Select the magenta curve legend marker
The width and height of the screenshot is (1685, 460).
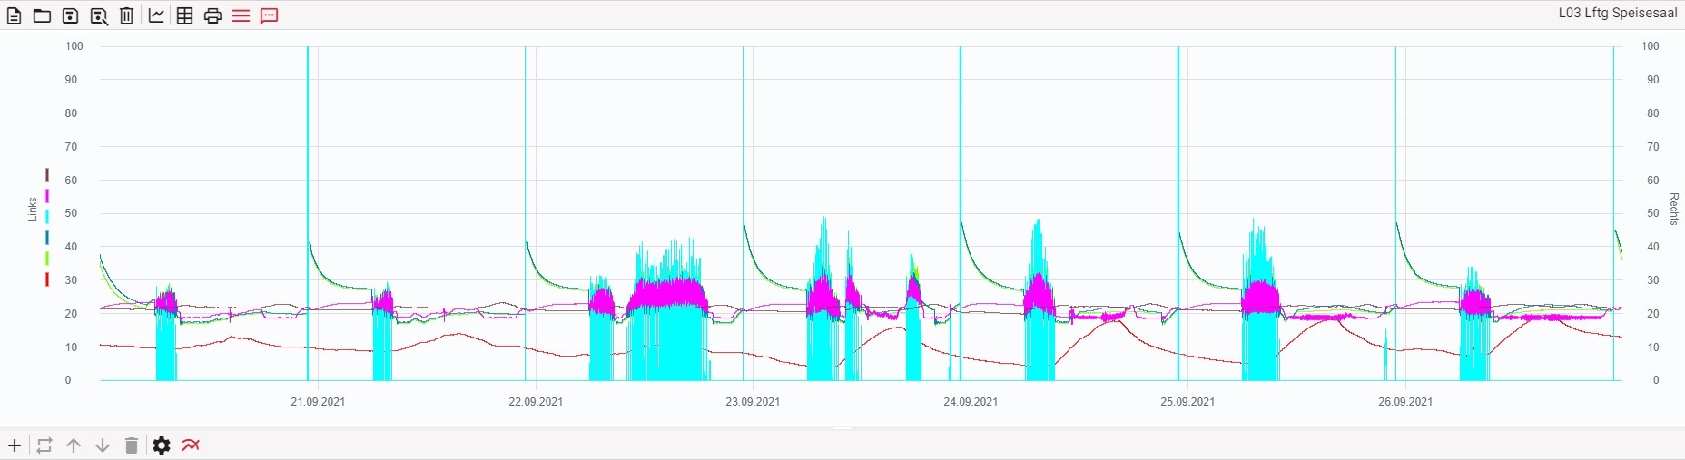pos(47,195)
